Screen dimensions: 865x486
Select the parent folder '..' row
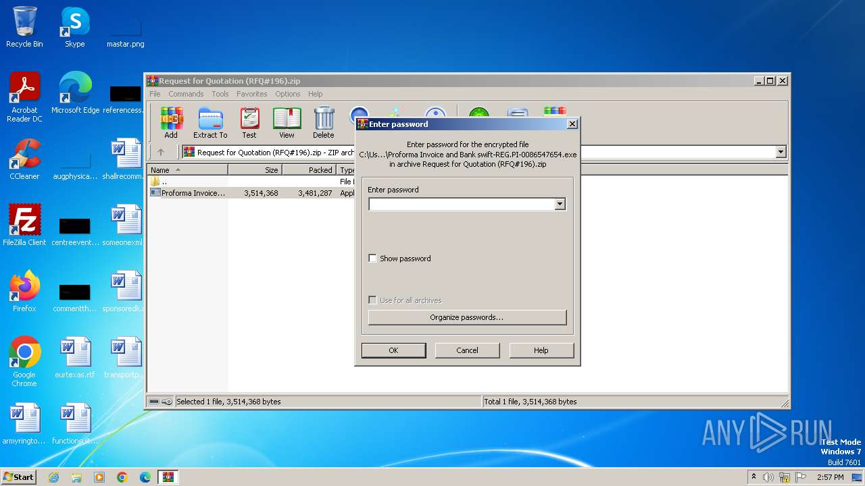[x=250, y=182]
